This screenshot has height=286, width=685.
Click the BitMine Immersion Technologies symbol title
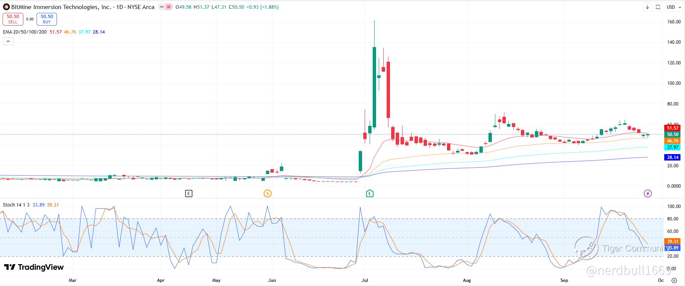[61, 7]
